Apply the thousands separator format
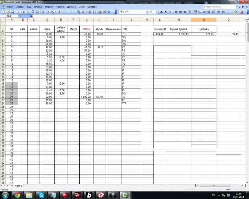The width and height of the screenshot is (249, 199). click(x=204, y=12)
